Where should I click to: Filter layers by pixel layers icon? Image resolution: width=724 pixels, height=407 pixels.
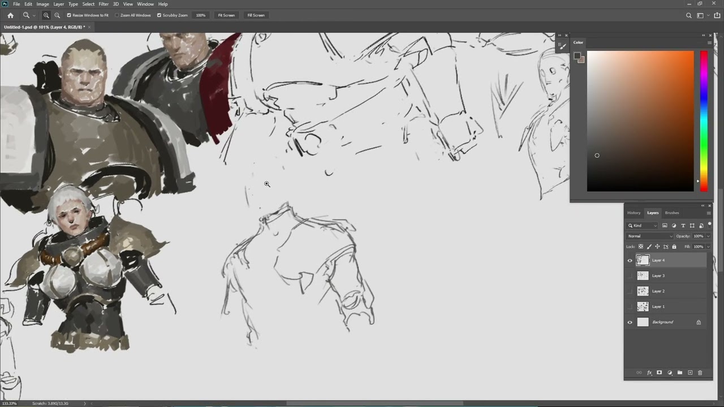click(665, 226)
